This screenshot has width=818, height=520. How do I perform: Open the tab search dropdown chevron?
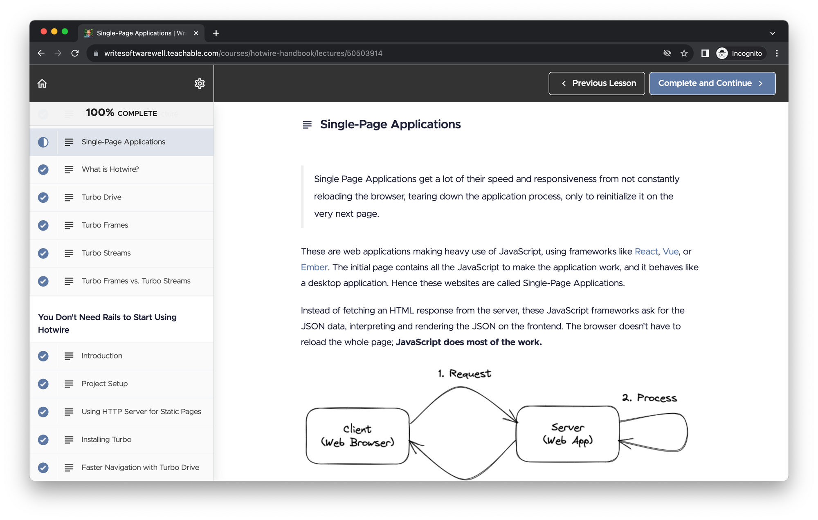coord(772,33)
